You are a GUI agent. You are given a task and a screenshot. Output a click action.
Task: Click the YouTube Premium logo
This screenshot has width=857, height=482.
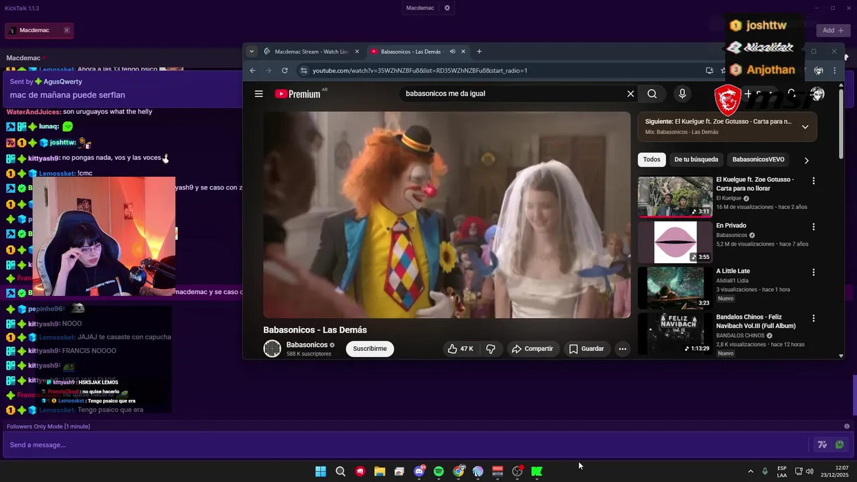[x=298, y=94]
